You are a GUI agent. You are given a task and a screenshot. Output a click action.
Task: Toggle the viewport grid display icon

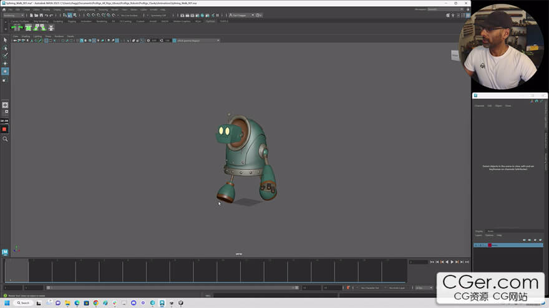(x=46, y=40)
